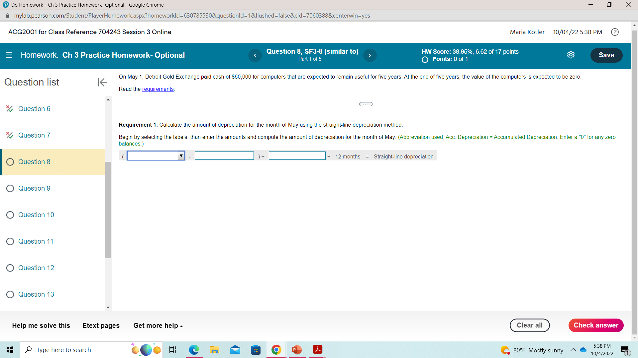
Task: Go to previous question with left arrow
Action: point(255,55)
